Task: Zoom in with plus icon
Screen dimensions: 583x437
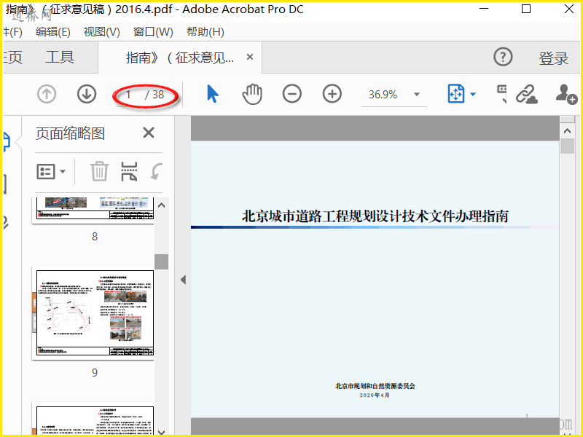Action: [x=332, y=94]
